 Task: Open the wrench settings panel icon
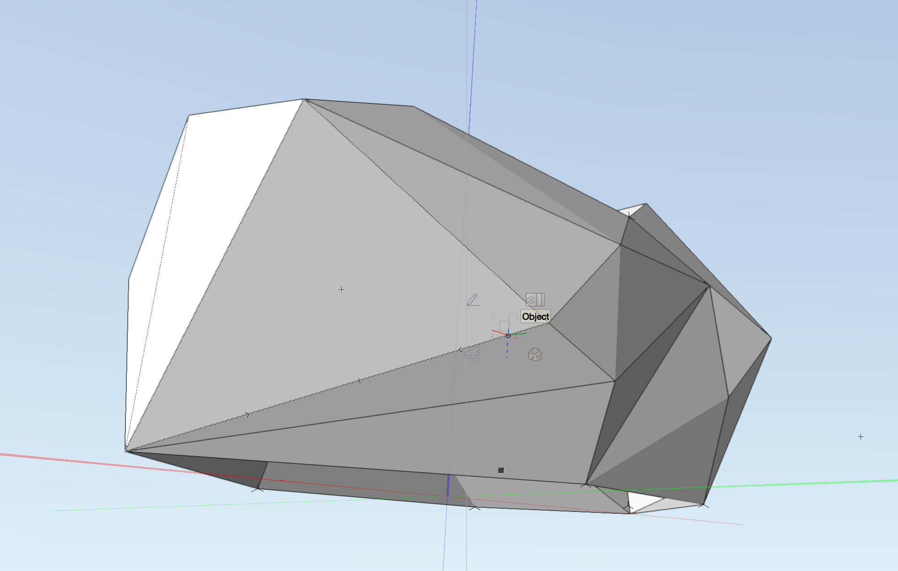[536, 300]
